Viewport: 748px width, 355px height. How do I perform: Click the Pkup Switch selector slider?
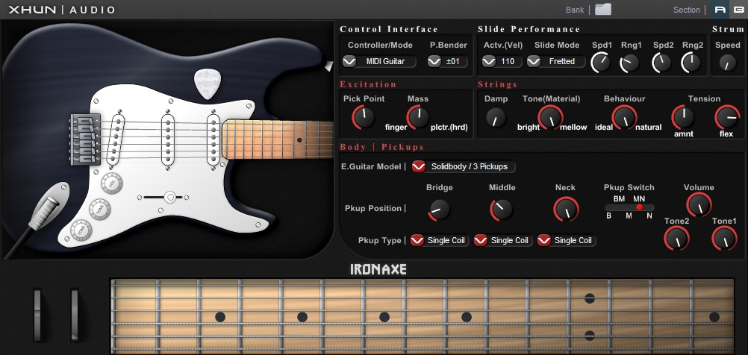[x=629, y=207]
